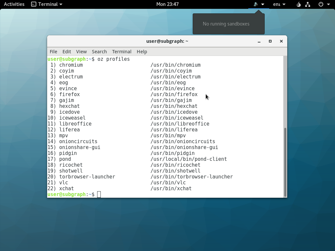Open the Terminal menu in menu bar

122,52
